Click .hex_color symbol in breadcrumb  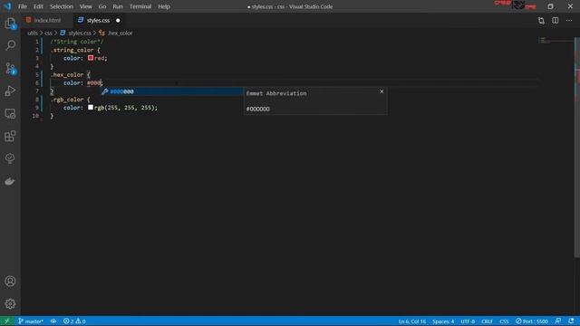pyautogui.click(x=121, y=33)
